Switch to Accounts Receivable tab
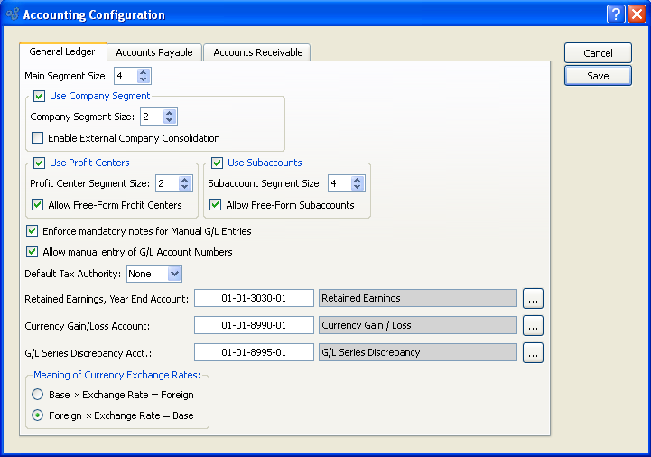 pos(257,52)
